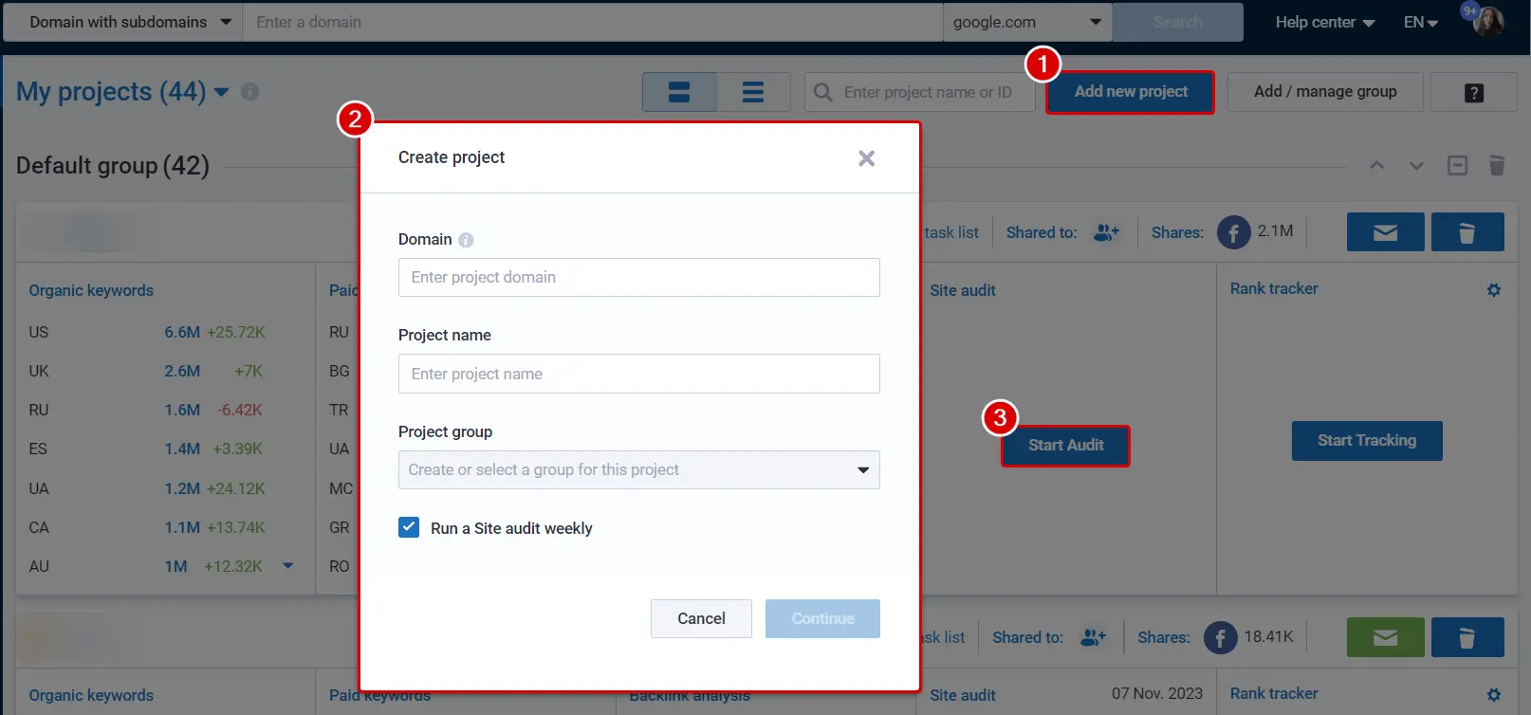
Task: Click trash button in second project
Action: [1467, 637]
